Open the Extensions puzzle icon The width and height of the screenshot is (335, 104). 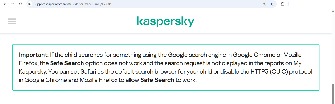pos(282,4)
